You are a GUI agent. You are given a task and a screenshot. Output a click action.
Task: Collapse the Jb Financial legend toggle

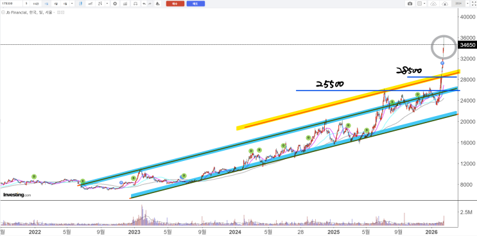pos(3,12)
